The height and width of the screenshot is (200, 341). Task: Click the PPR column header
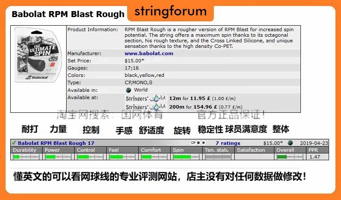coord(318,150)
